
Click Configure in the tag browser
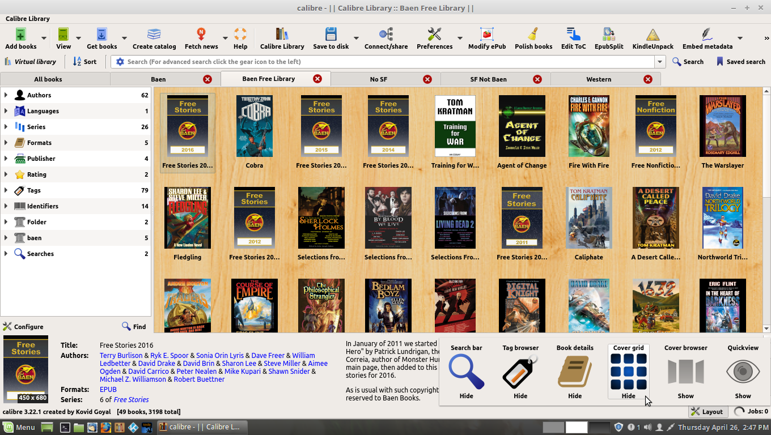tap(23, 327)
